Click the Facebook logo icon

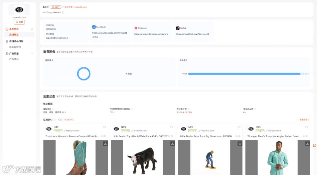click(x=94, y=27)
